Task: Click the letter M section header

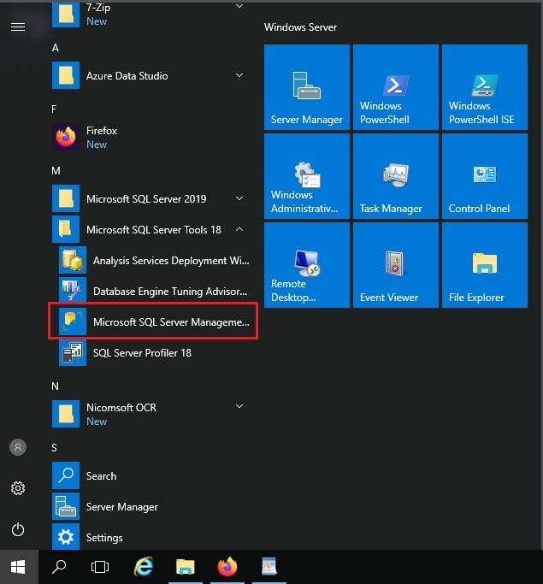Action: 56,170
